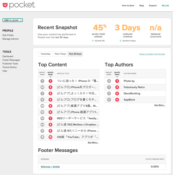Click the 0.00% click-through rate value
173x175 pixels.
155,167
